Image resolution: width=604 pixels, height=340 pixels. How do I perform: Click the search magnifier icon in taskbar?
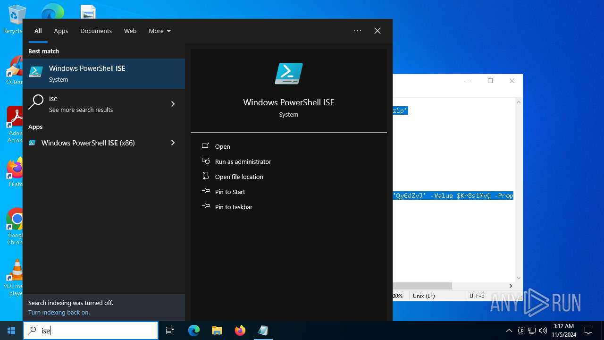pyautogui.click(x=32, y=331)
